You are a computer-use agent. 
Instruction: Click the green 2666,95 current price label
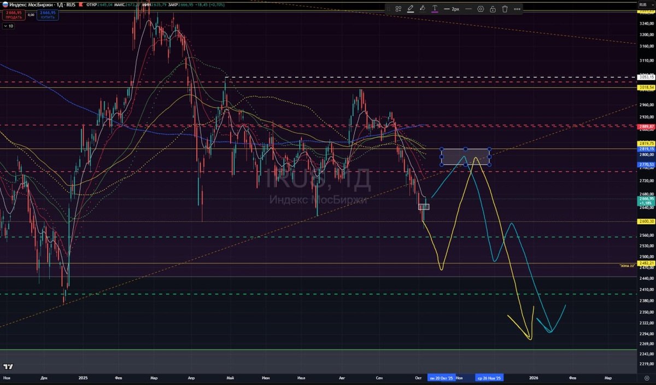pyautogui.click(x=646, y=201)
